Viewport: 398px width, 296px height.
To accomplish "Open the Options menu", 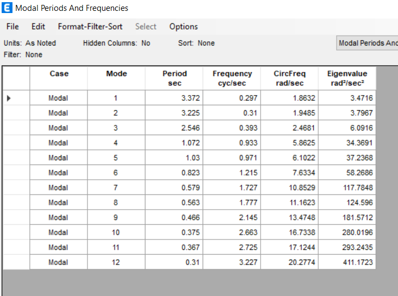I will (x=184, y=27).
